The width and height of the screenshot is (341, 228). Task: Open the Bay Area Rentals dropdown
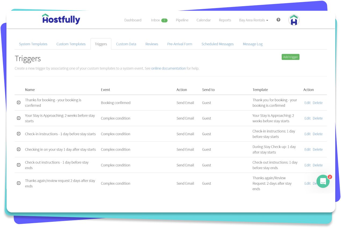point(253,20)
